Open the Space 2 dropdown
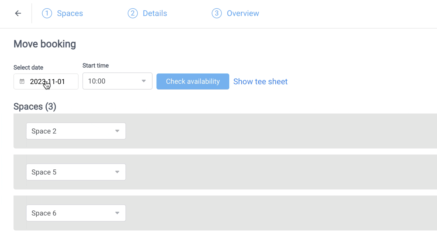Screen dimensions: 437x240 click(x=76, y=131)
